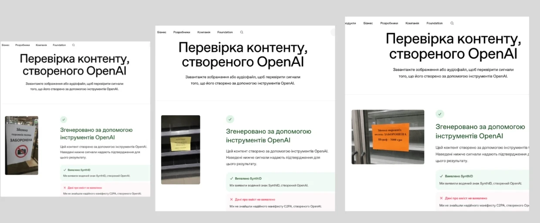The width and height of the screenshot is (540, 223).
Task: Open Розробники menu in camera-ban sign screenshot
Action: (23, 45)
